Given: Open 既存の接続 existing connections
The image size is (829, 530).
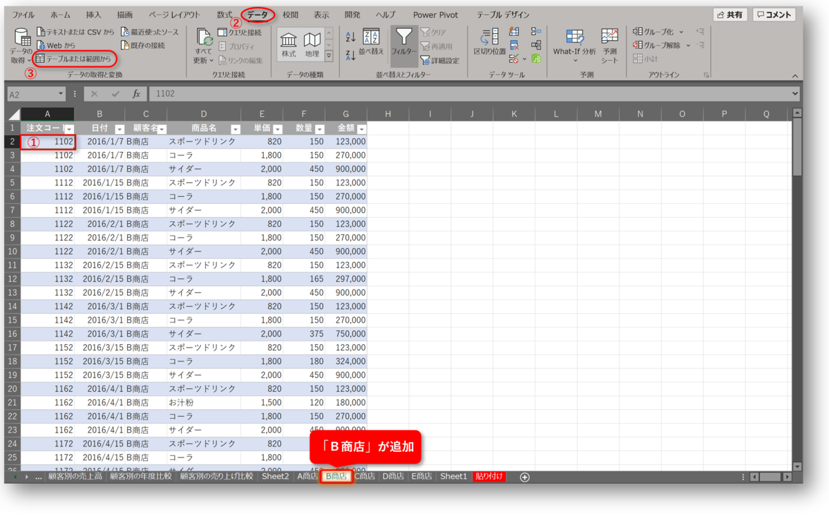Looking at the screenshot, I should coord(143,46).
